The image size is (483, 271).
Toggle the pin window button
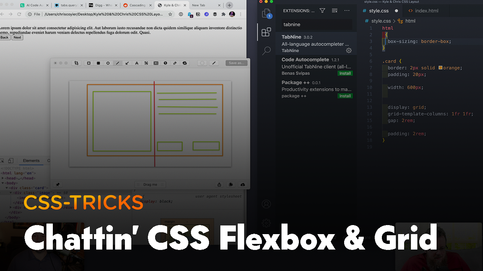coord(58,184)
